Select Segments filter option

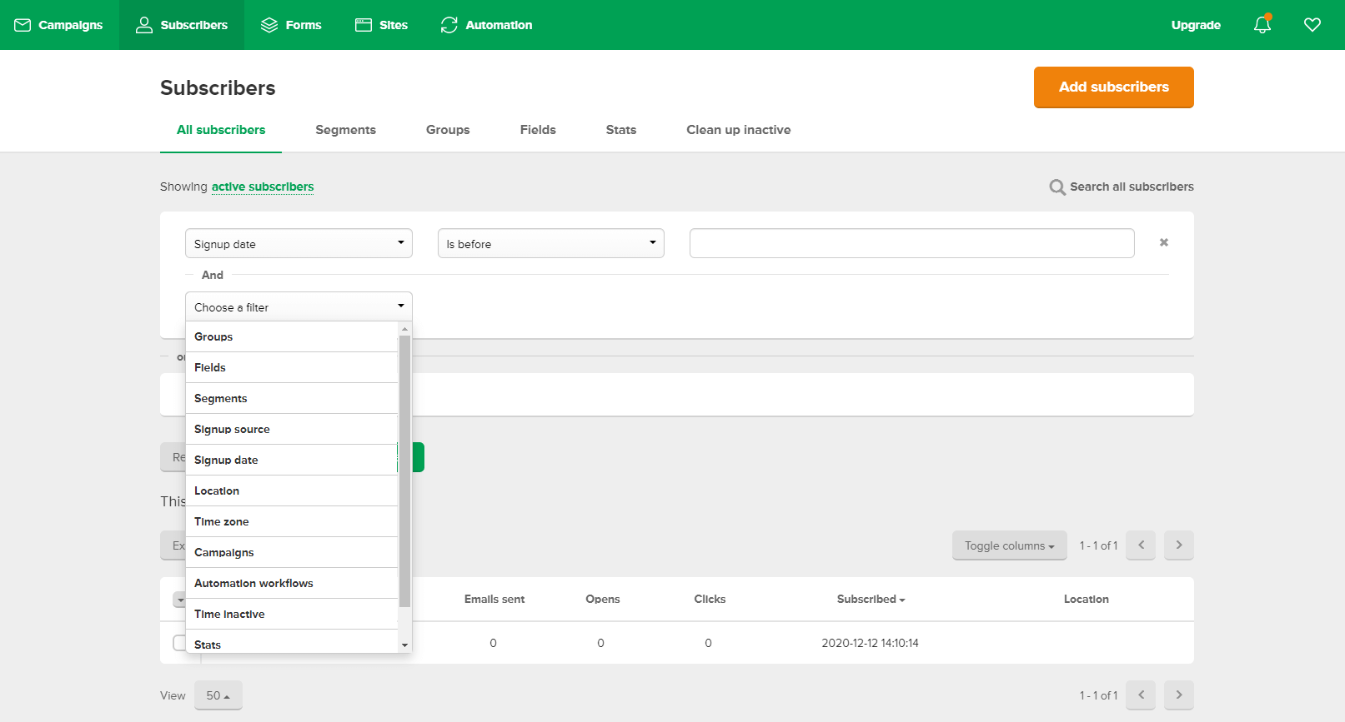(x=292, y=398)
